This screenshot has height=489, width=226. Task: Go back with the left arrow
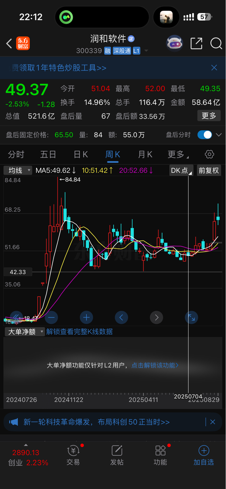point(9,43)
